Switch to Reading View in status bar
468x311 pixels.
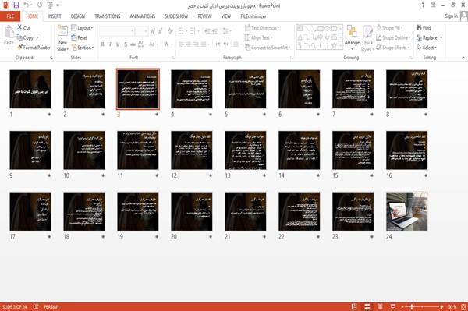[x=380, y=306]
